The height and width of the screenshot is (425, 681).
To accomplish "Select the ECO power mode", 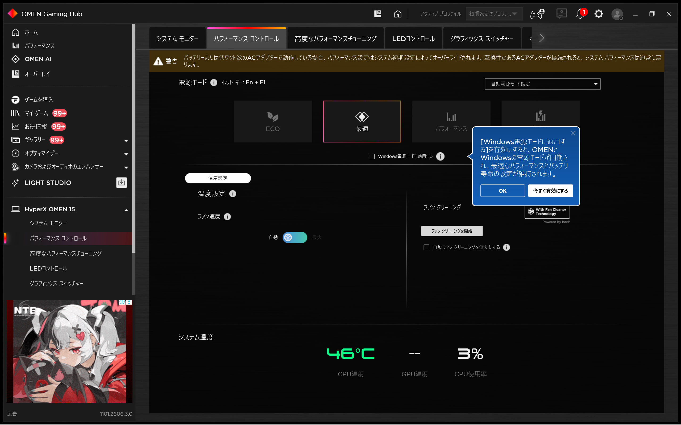I will (x=273, y=121).
